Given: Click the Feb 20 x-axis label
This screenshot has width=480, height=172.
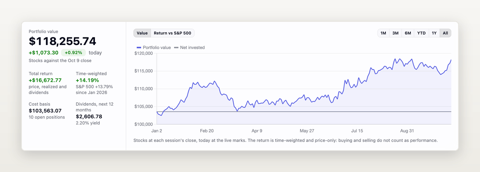Looking at the screenshot, I should coord(207,131).
